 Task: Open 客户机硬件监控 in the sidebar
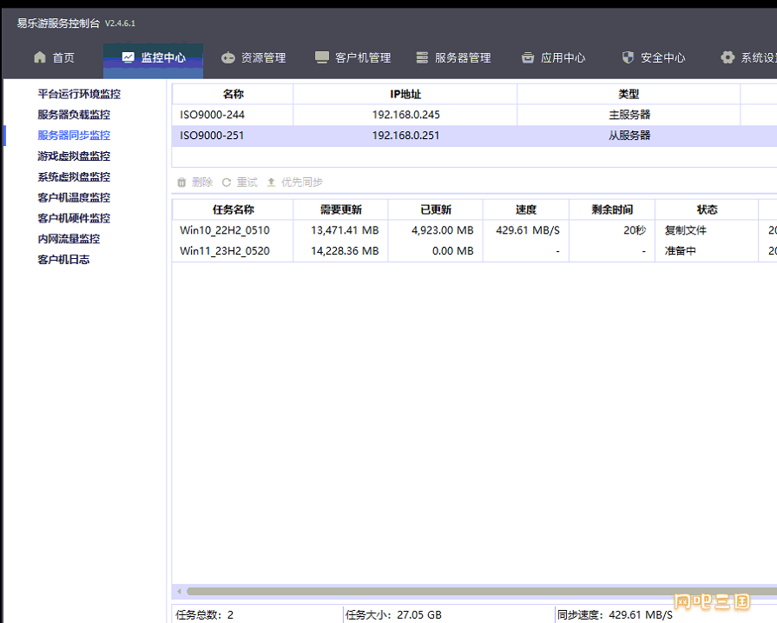click(x=74, y=218)
